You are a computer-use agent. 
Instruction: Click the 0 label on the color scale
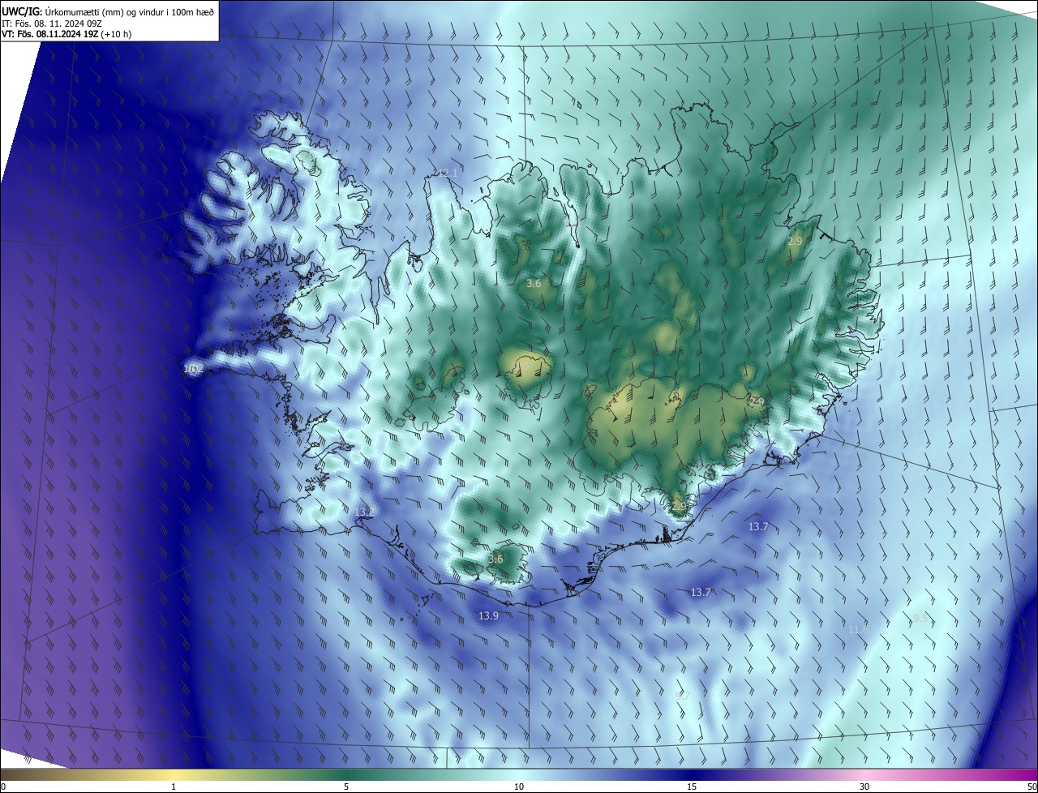tap(3, 787)
